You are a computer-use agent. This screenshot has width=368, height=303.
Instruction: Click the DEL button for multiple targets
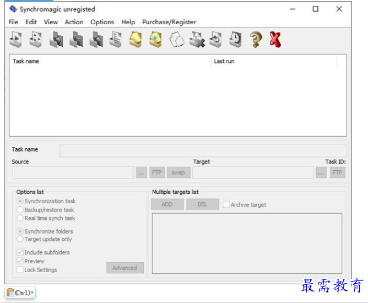203,204
